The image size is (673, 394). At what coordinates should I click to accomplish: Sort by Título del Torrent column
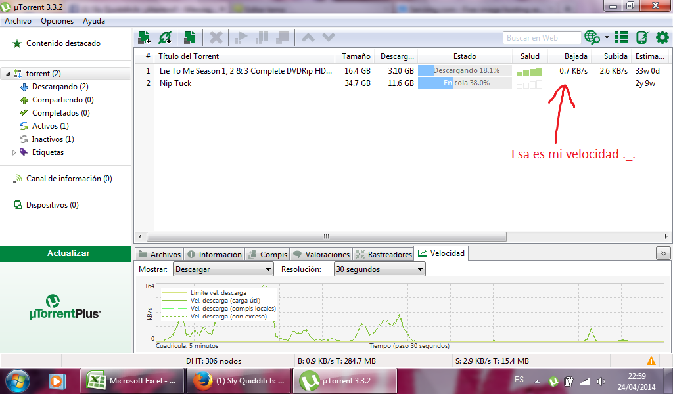coord(244,56)
